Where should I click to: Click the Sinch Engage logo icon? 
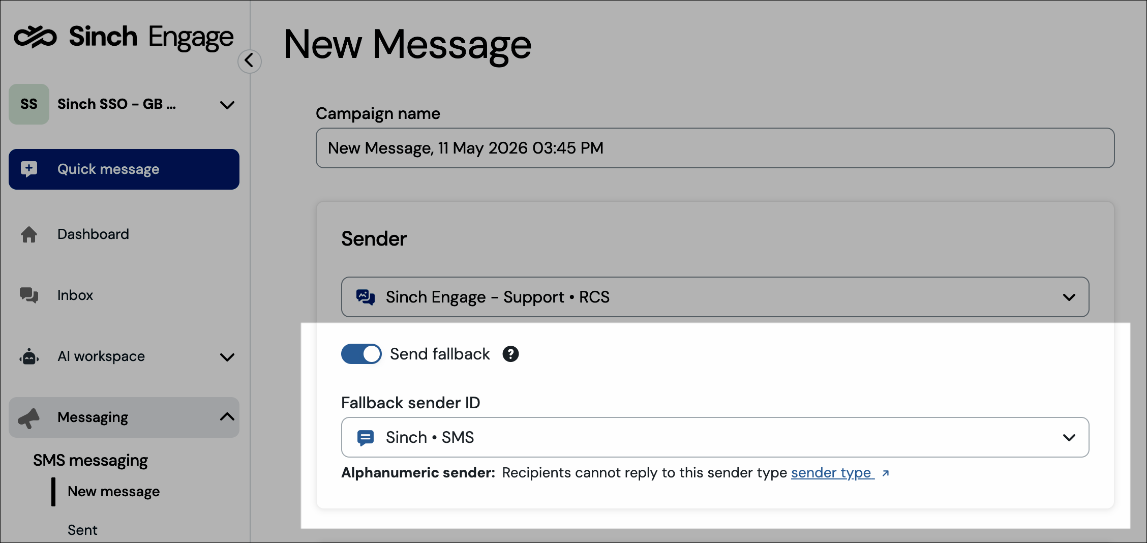(x=35, y=37)
